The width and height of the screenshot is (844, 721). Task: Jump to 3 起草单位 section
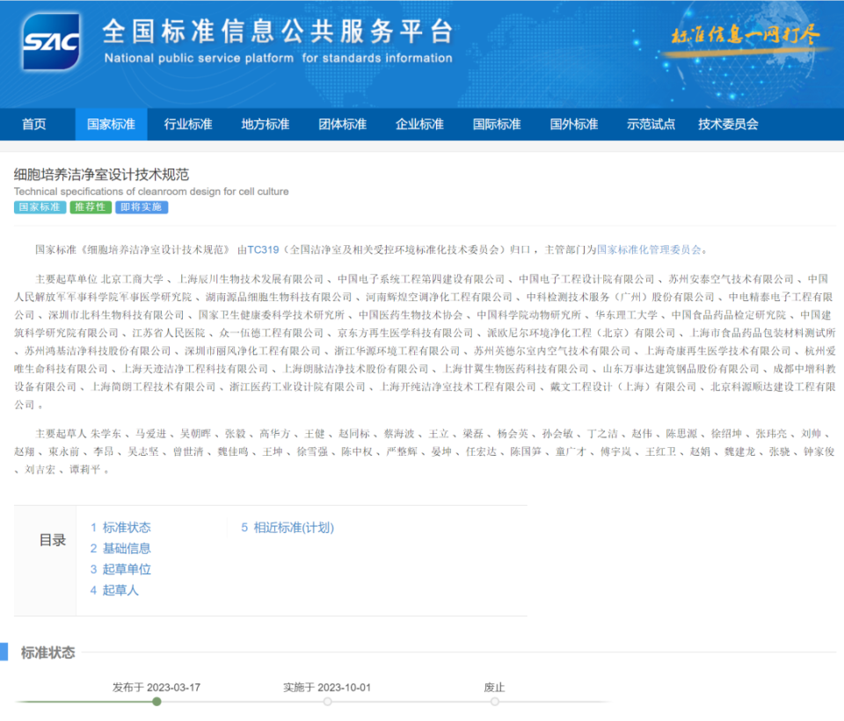coord(120,569)
